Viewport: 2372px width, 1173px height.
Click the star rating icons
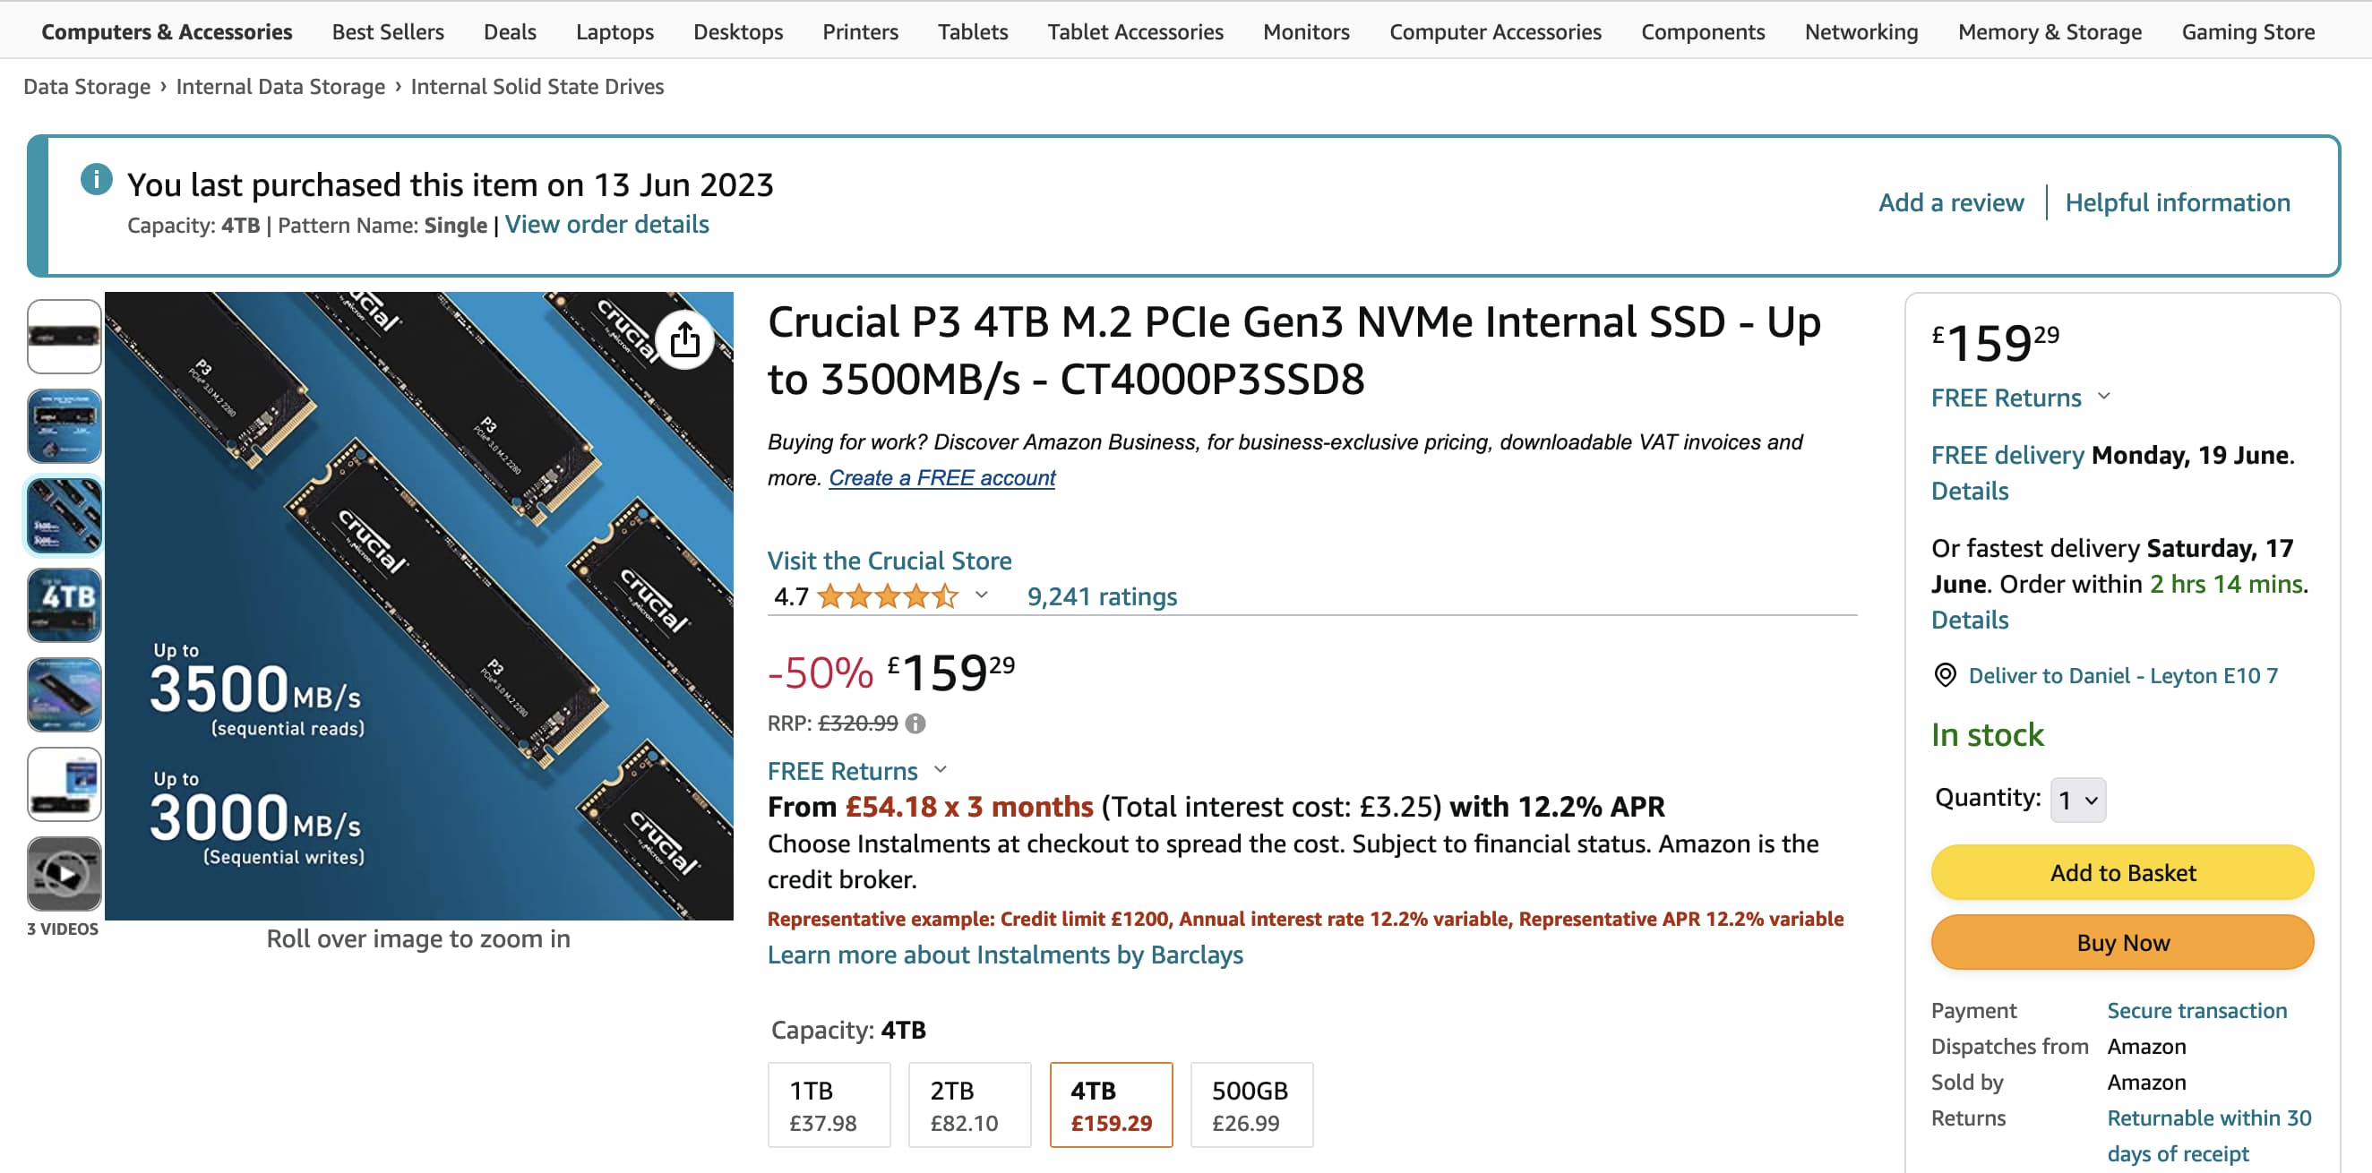tap(888, 596)
